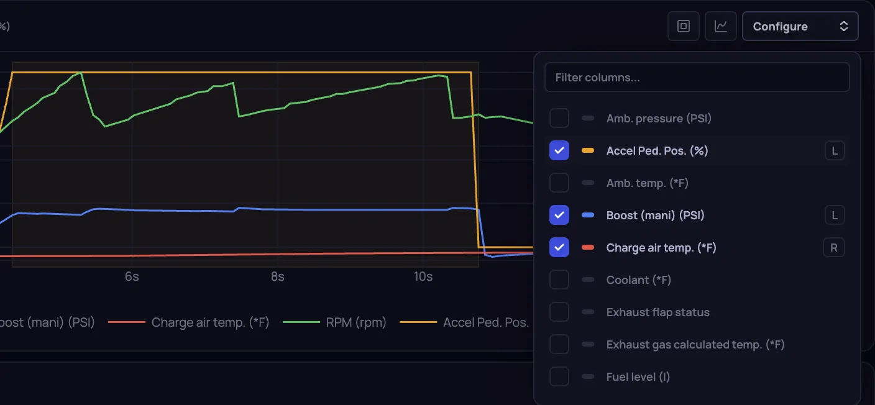Image resolution: width=875 pixels, height=405 pixels.
Task: Click the orange swatch beside Accel Ped. Pos.
Action: [588, 150]
